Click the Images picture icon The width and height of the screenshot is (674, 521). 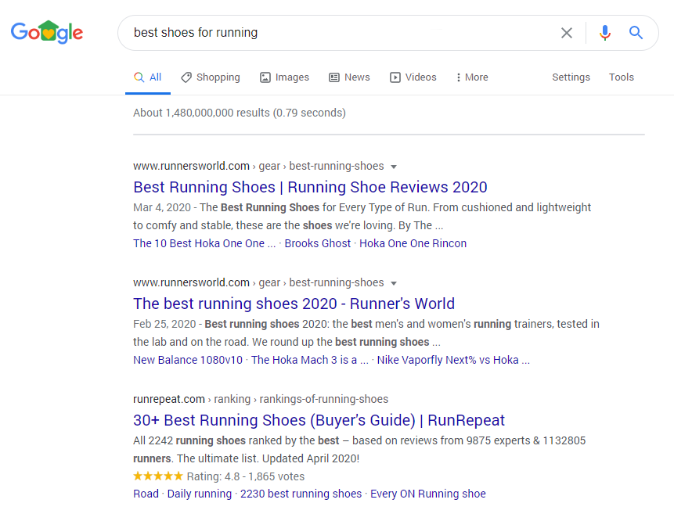265,77
